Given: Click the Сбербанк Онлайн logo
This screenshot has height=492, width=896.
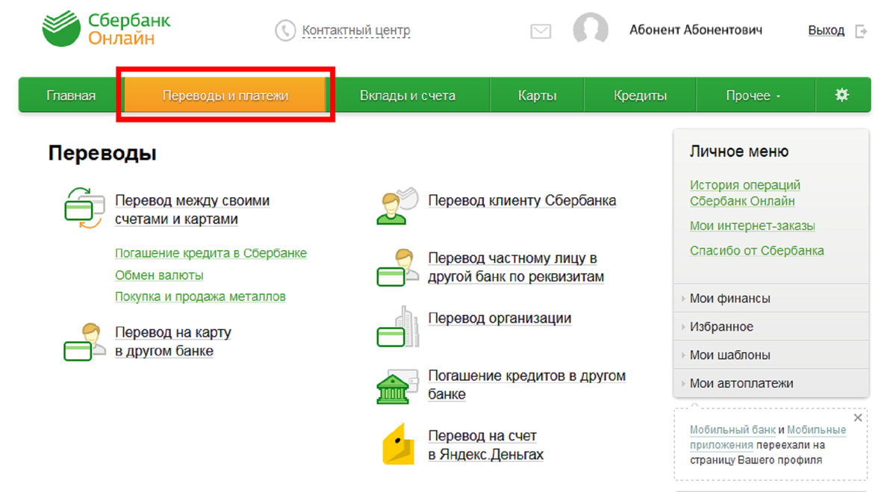Looking at the screenshot, I should point(106,28).
